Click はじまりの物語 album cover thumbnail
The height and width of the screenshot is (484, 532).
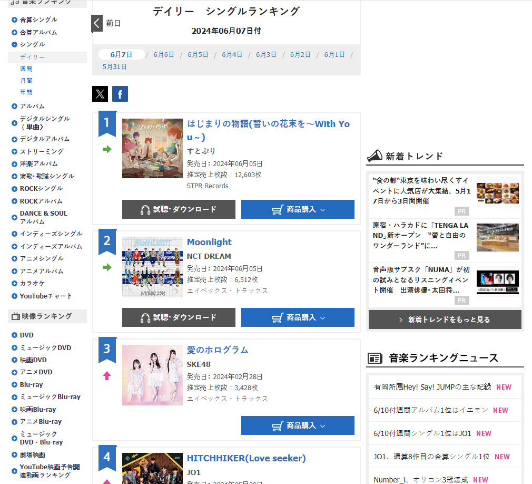coord(152,149)
